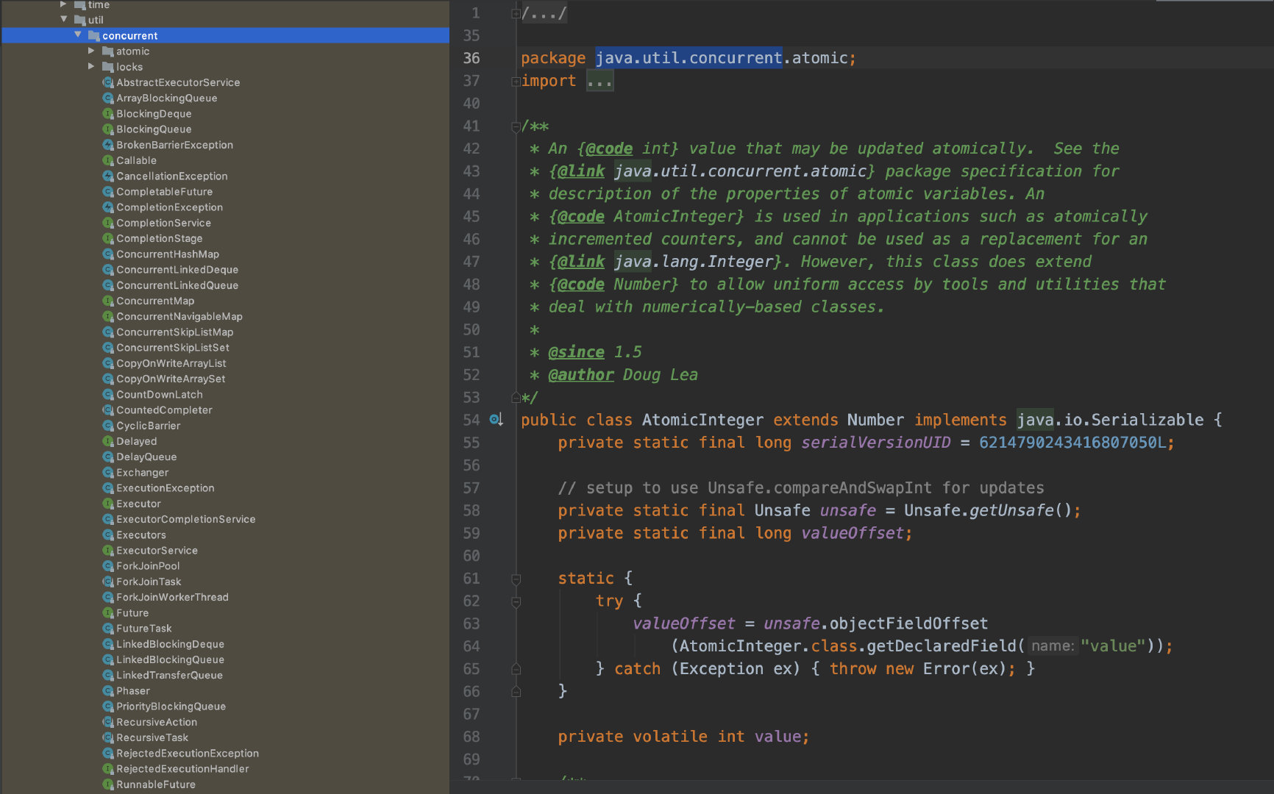Click the @link tag on line 43
The image size is (1274, 794).
[580, 171]
